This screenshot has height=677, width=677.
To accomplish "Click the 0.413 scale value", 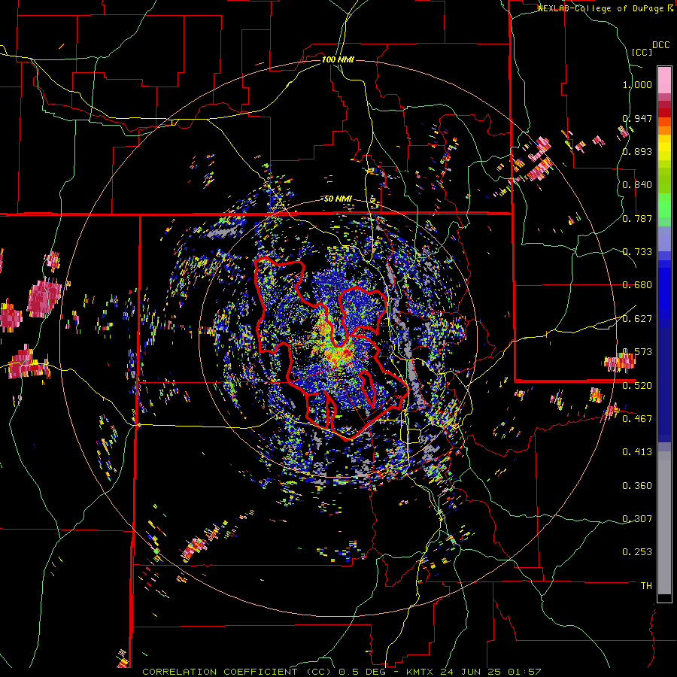I will (637, 452).
